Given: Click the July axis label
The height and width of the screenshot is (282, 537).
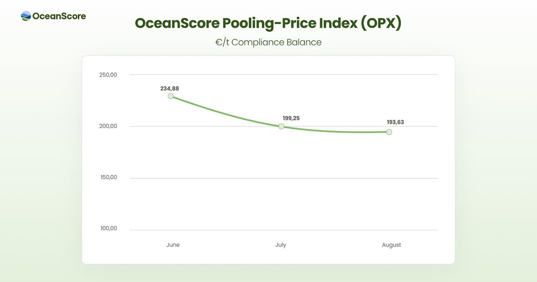Looking at the screenshot, I should point(281,245).
